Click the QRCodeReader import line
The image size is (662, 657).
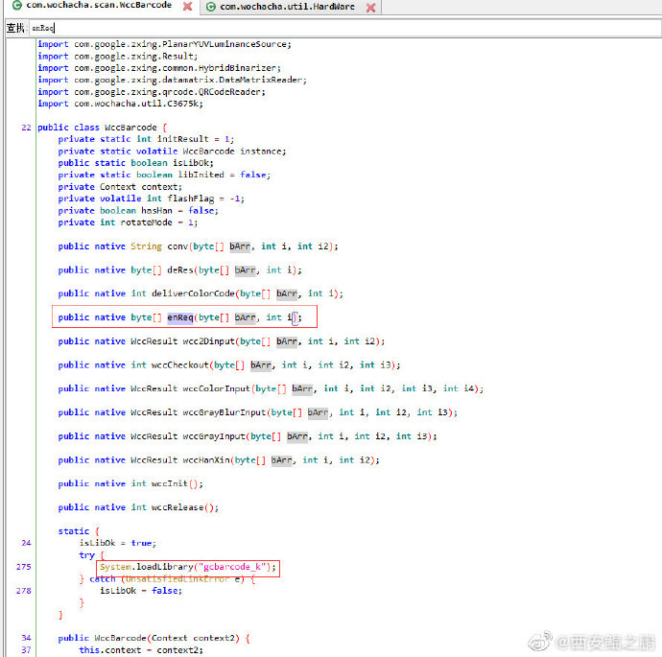(x=152, y=91)
